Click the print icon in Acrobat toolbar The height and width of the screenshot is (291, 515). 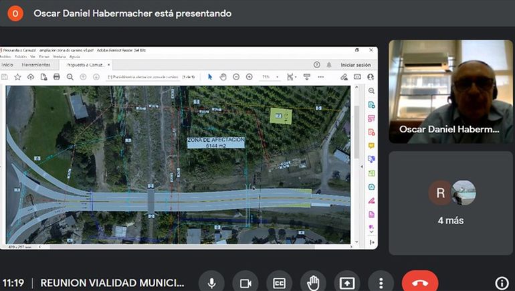click(57, 77)
